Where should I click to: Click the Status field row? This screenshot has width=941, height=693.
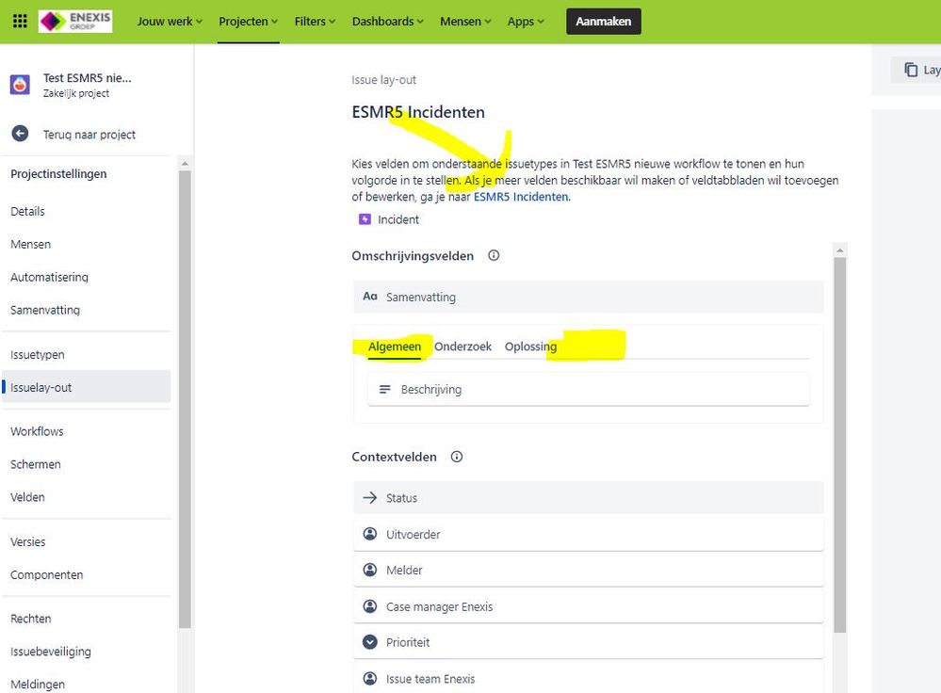[x=588, y=497]
